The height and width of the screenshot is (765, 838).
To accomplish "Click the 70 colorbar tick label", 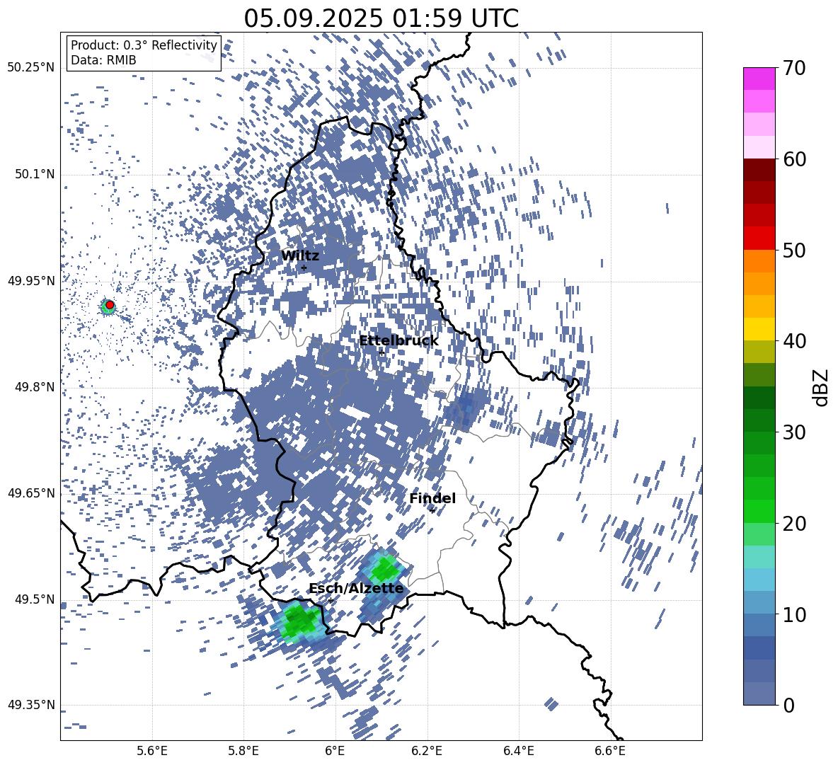I will point(795,69).
